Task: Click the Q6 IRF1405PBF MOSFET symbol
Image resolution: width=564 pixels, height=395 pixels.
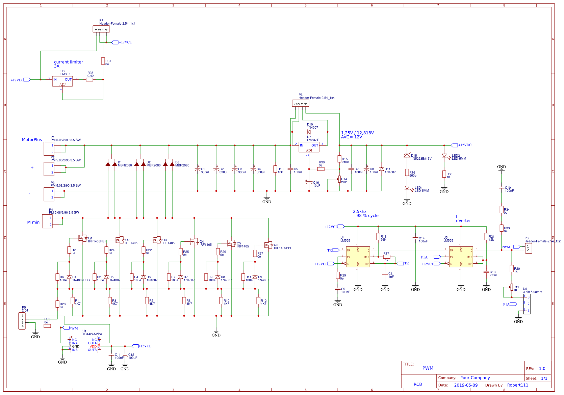Action: coord(268,245)
